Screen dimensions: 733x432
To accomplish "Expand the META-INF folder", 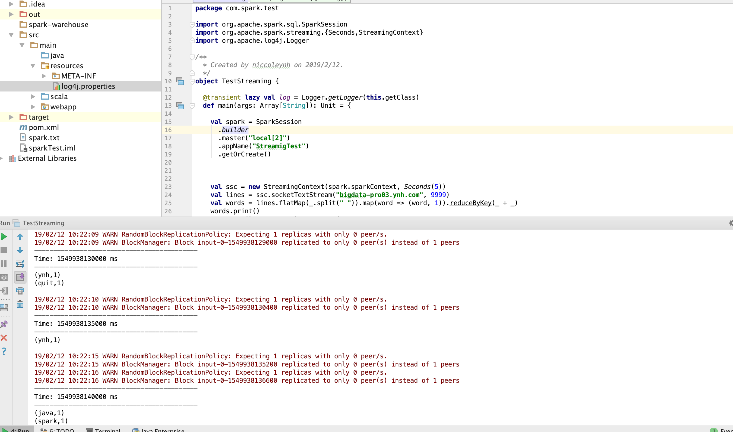I will tap(44, 76).
